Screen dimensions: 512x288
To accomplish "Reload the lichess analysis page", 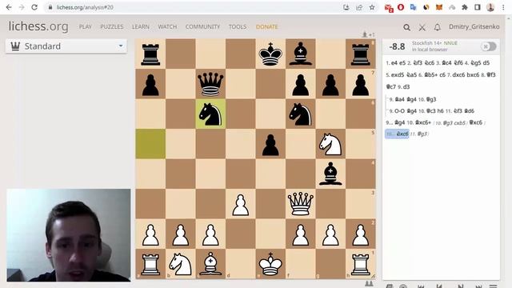I will point(34,7).
